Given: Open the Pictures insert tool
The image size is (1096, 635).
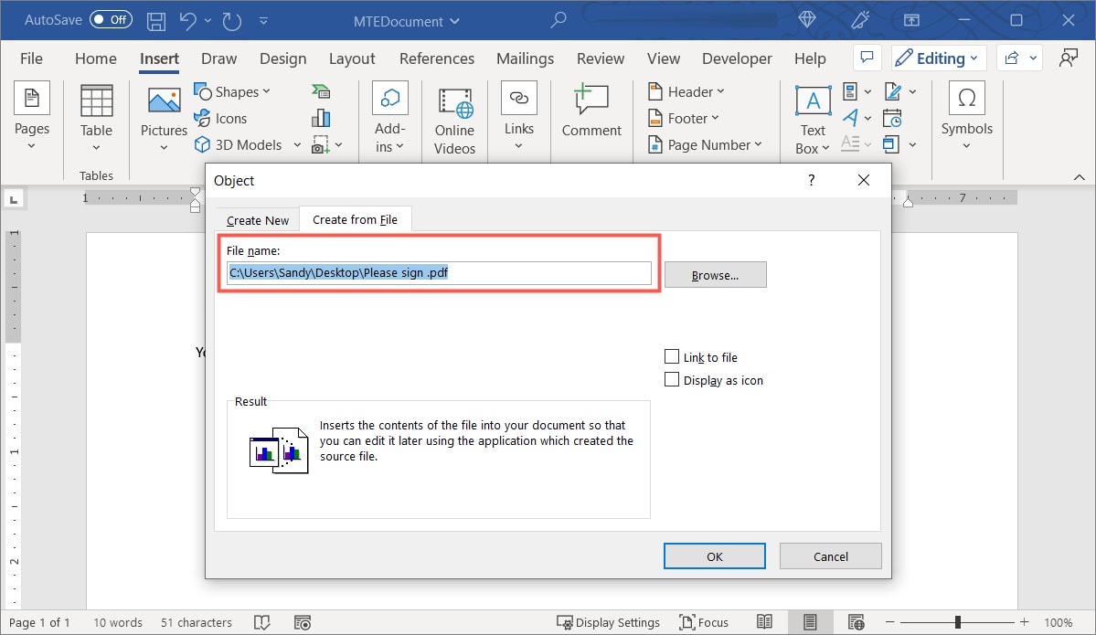Looking at the screenshot, I should (x=163, y=117).
